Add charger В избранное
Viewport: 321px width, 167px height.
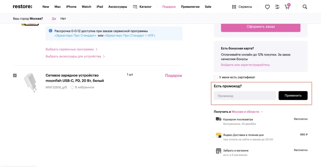[x=85, y=87]
